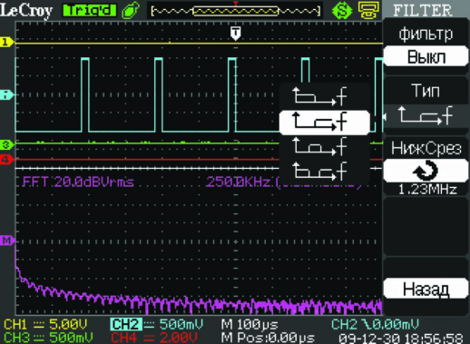Click the НижСрез rotary knob arrow icon
This screenshot has height=344, width=470.
click(x=426, y=171)
